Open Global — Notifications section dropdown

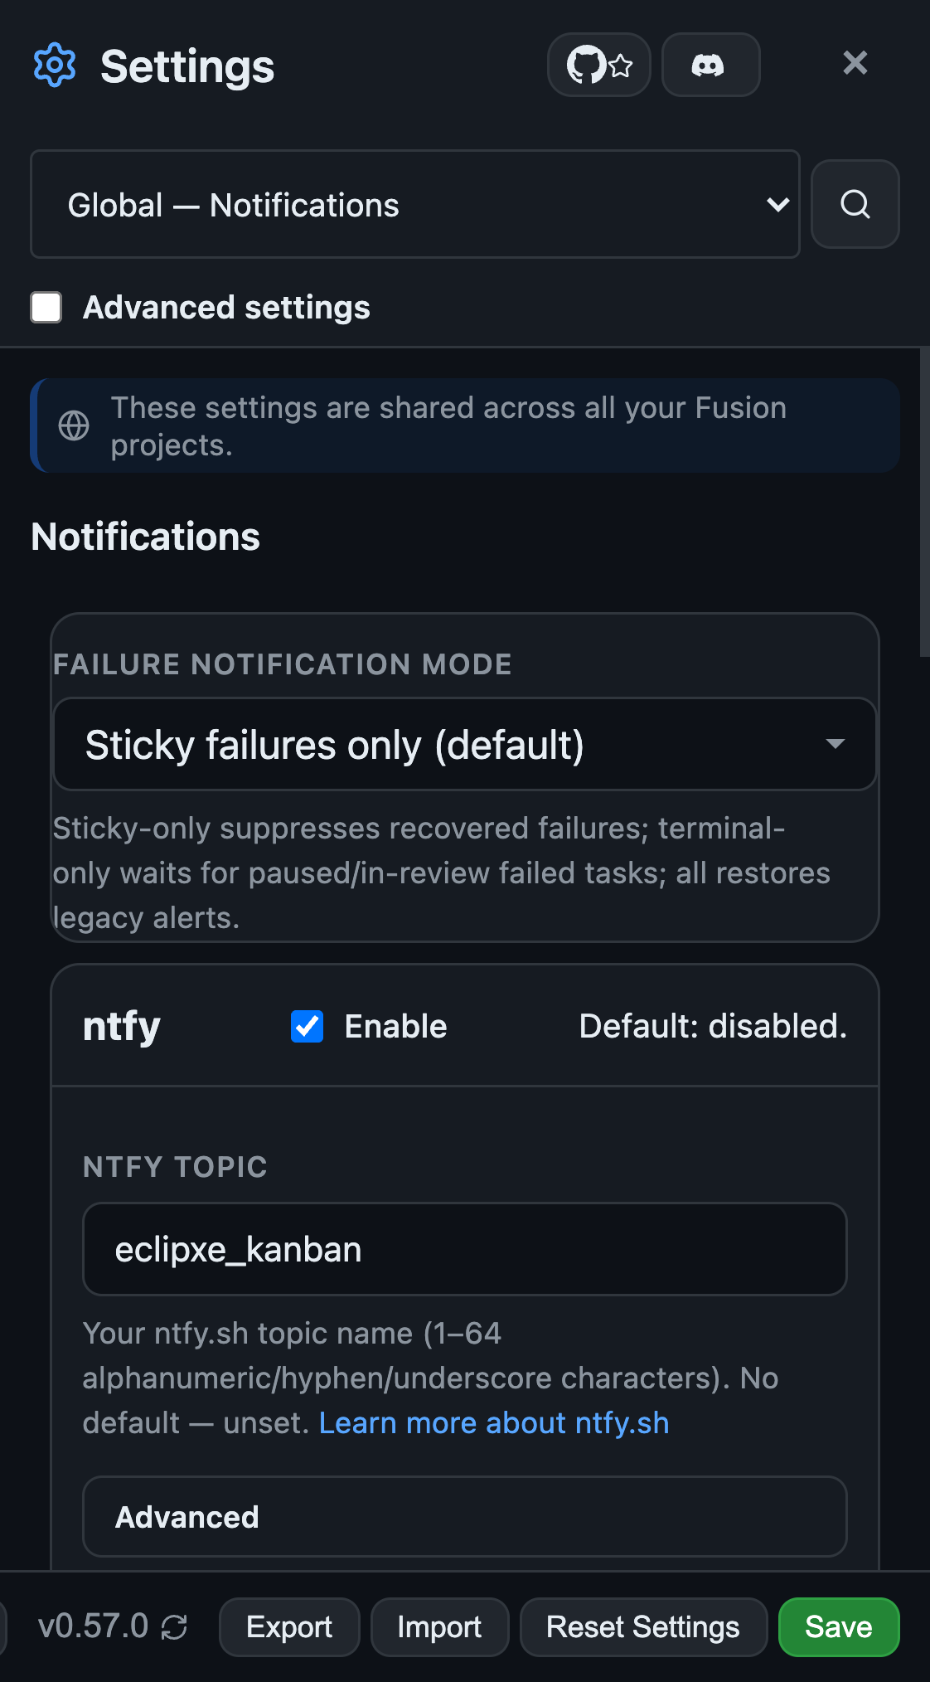[415, 204]
